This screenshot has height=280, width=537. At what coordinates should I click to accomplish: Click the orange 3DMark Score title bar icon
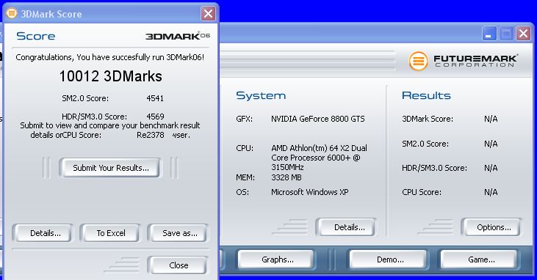coord(12,14)
